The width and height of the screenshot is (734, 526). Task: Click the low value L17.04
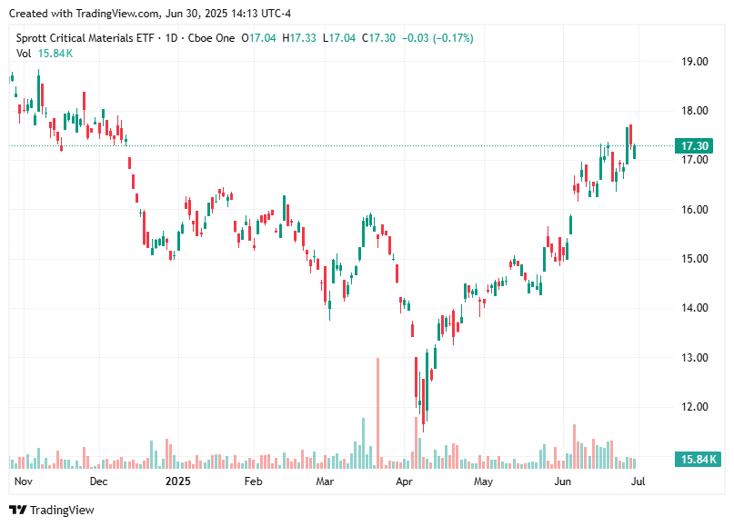[x=339, y=38]
